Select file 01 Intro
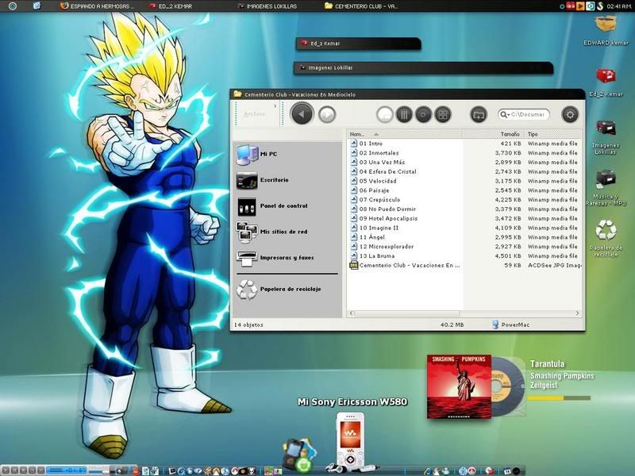635x476 pixels. pos(366,144)
